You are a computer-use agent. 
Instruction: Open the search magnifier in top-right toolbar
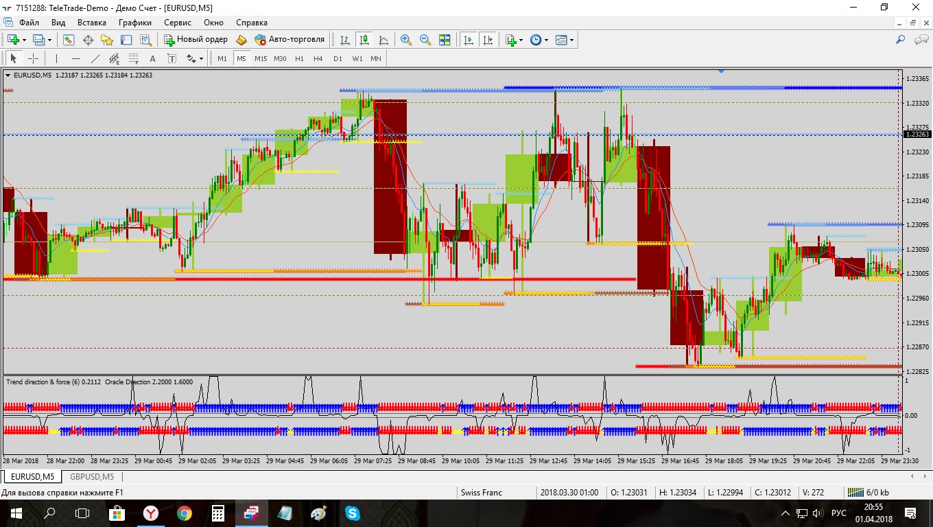pos(901,40)
